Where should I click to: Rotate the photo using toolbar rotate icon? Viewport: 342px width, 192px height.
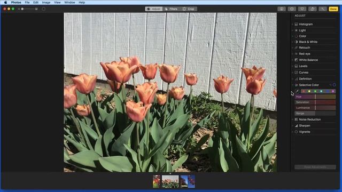[x=312, y=9]
